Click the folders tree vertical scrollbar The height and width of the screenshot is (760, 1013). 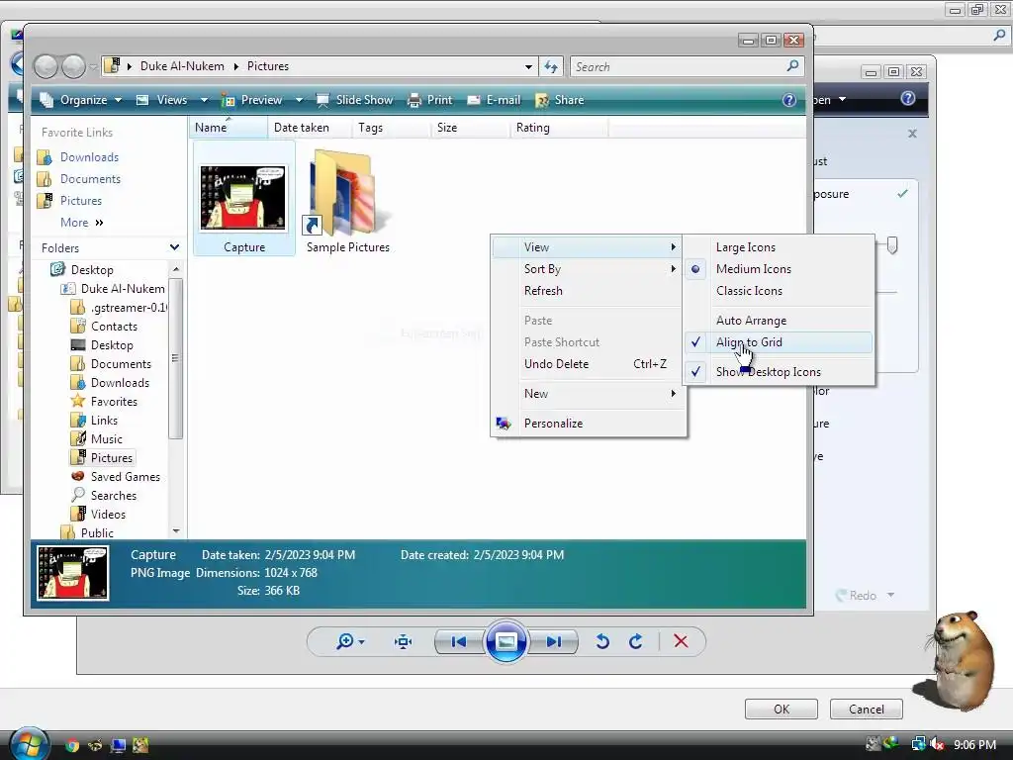tap(176, 358)
